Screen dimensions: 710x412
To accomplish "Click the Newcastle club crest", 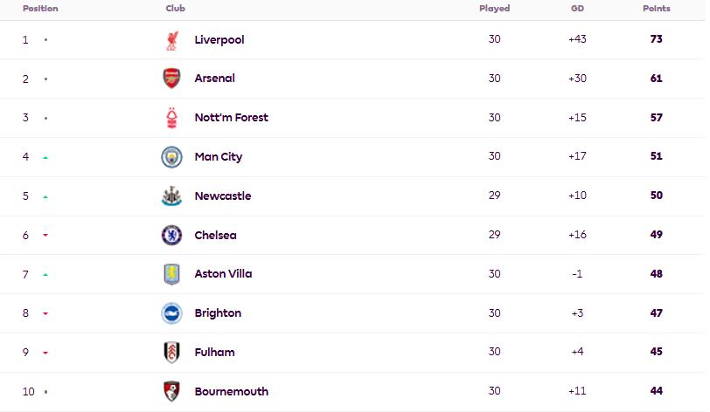I will [171, 196].
